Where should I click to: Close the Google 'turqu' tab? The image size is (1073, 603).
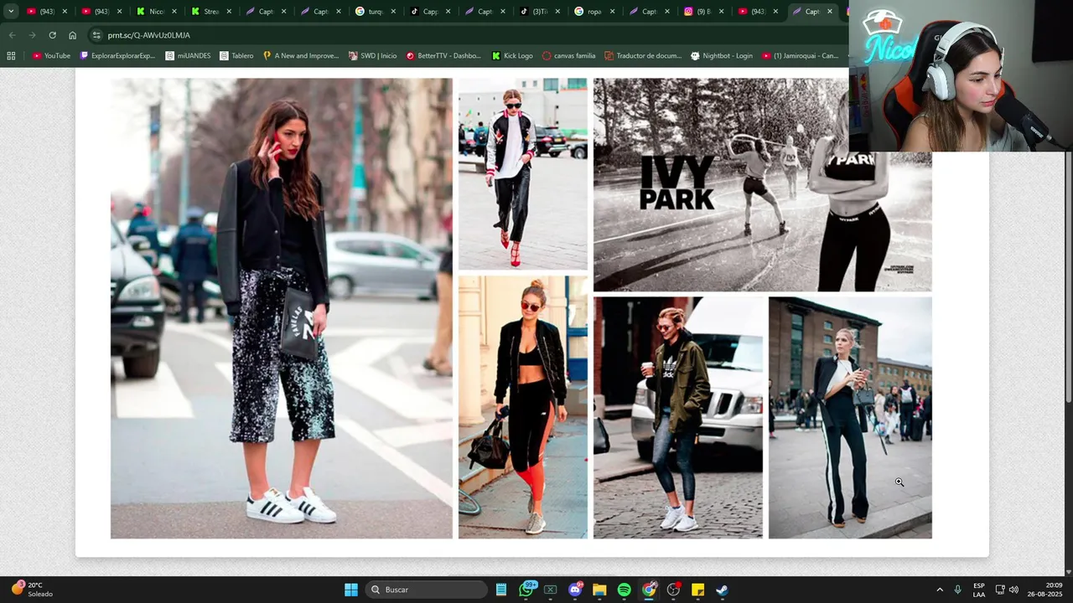tap(393, 12)
